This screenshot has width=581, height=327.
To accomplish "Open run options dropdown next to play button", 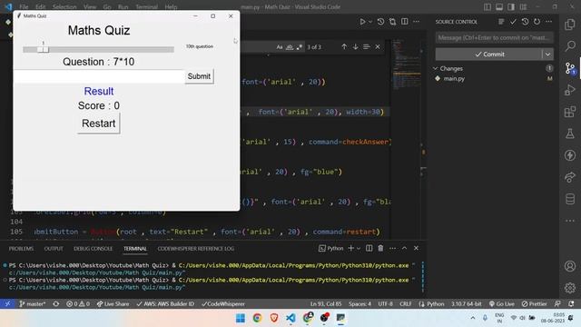I will (x=370, y=22).
